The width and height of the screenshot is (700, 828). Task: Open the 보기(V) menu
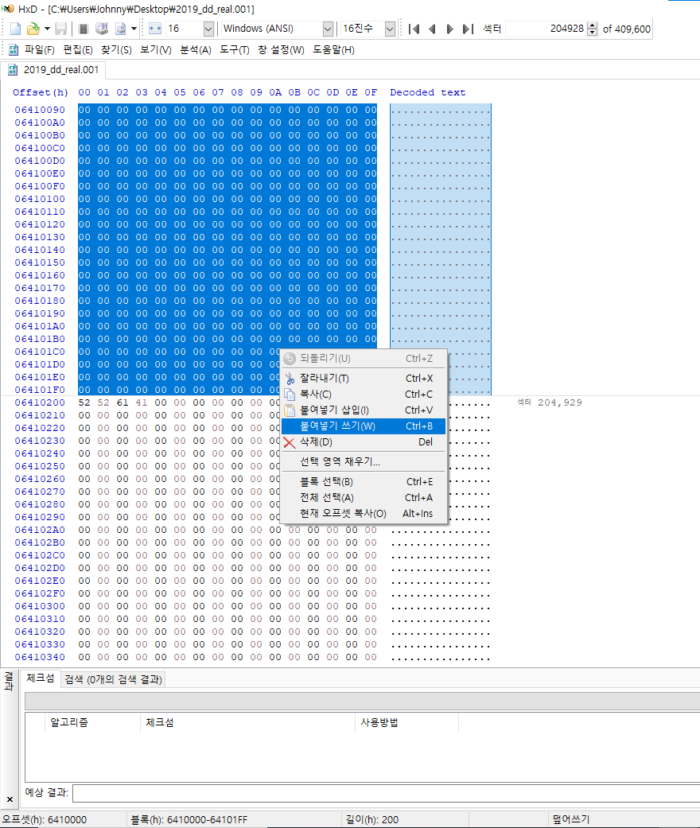pos(156,49)
